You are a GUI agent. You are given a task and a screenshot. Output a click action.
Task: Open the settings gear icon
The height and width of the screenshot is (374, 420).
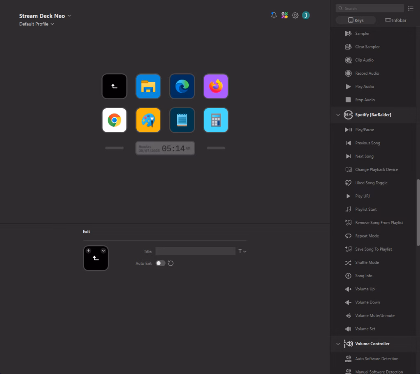coord(295,16)
